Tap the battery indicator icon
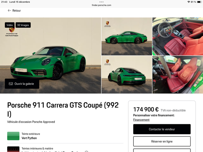 pos(199,2)
